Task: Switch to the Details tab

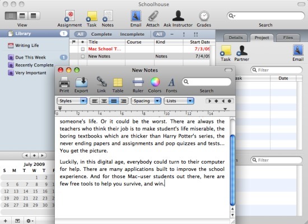Action: 236,37
